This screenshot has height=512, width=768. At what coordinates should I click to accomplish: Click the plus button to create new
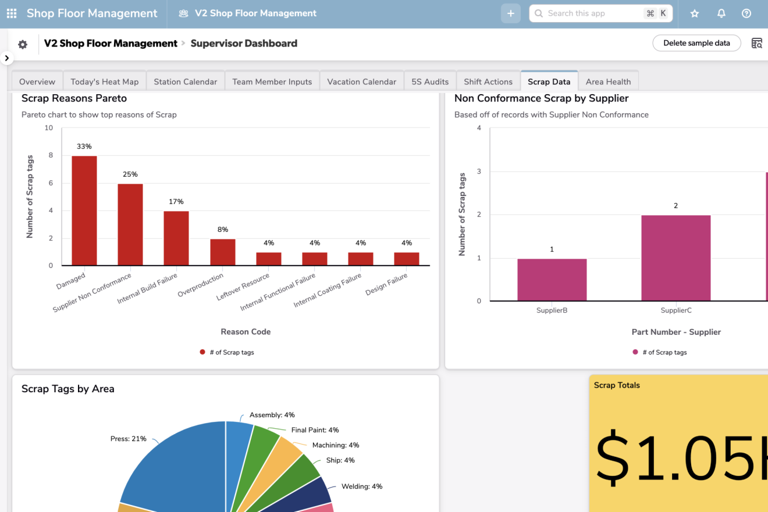[510, 13]
